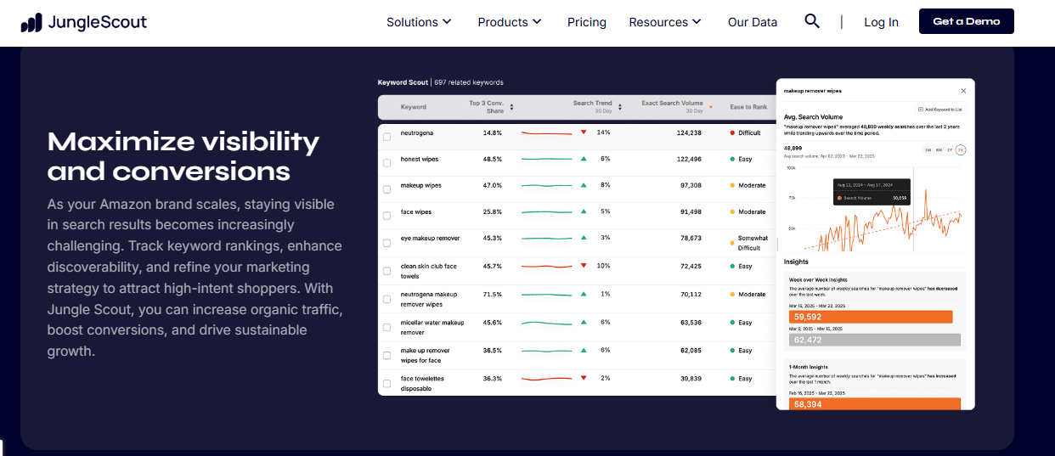Screen dimensions: 1055x456
Task: Click the neutrogena red trend sparkline
Action: 546,133
